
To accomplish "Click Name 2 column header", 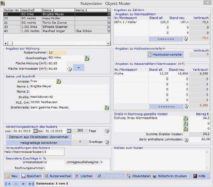I will (91, 10).
